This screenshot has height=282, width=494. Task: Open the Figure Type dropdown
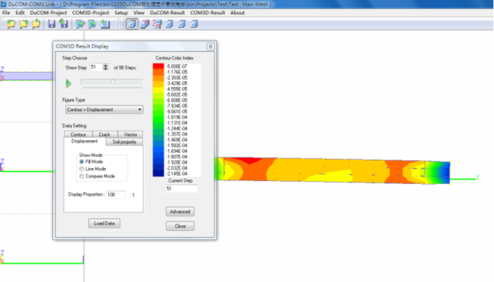[104, 110]
